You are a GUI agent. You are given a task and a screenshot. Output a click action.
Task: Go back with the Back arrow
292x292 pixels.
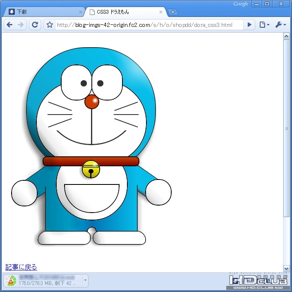10,24
